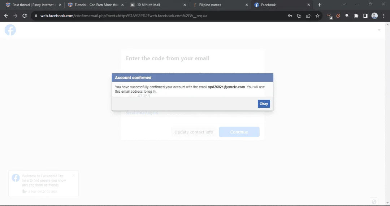The width and height of the screenshot is (390, 206).
Task: Click the browser forward arrow
Action: click(x=16, y=16)
